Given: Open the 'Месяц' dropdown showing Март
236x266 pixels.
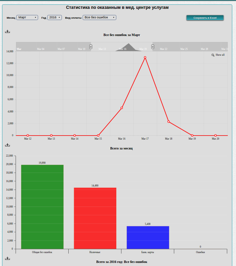Looking at the screenshot, I should (27, 17).
